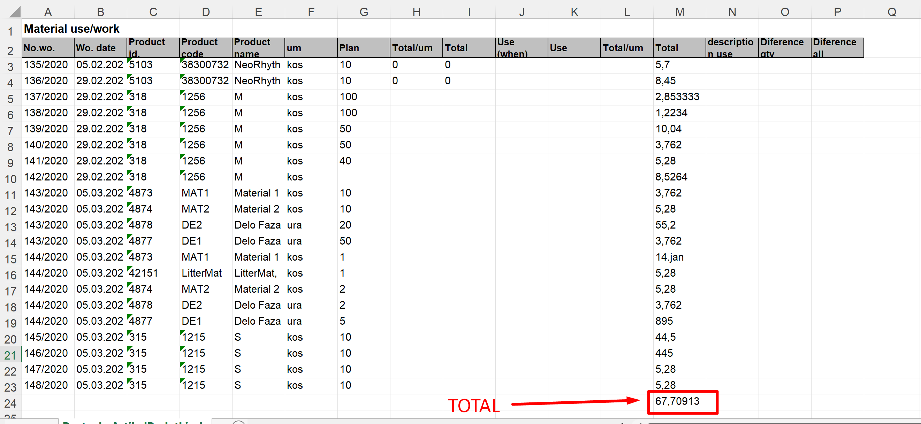Select the LitterMat product code cell
This screenshot has height=424, width=921.
tap(201, 273)
